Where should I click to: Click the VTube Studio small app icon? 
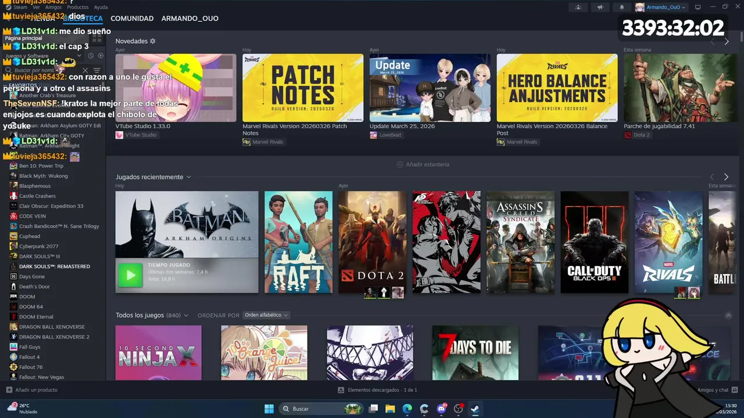[x=119, y=135]
